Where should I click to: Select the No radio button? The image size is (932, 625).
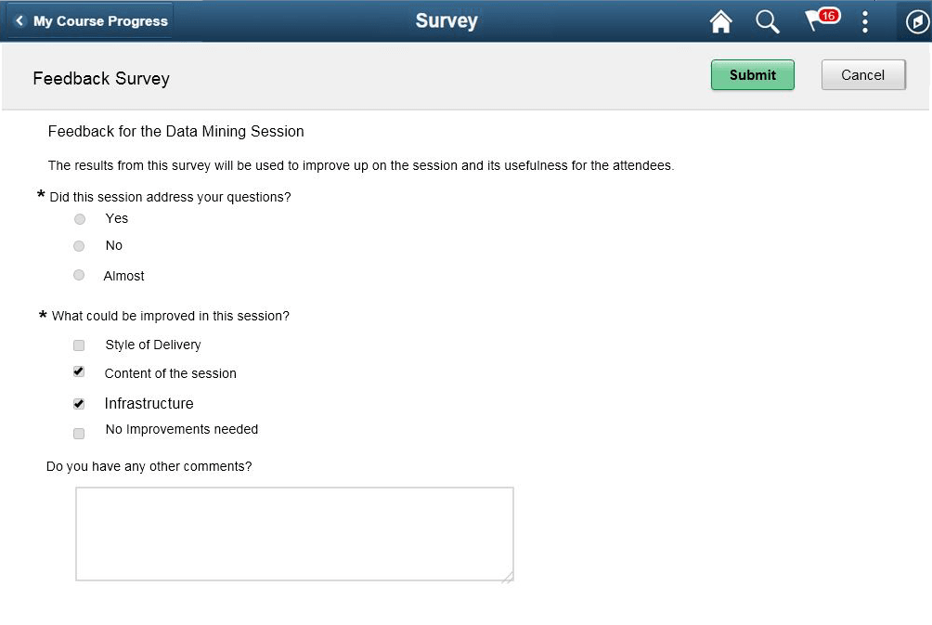point(79,245)
